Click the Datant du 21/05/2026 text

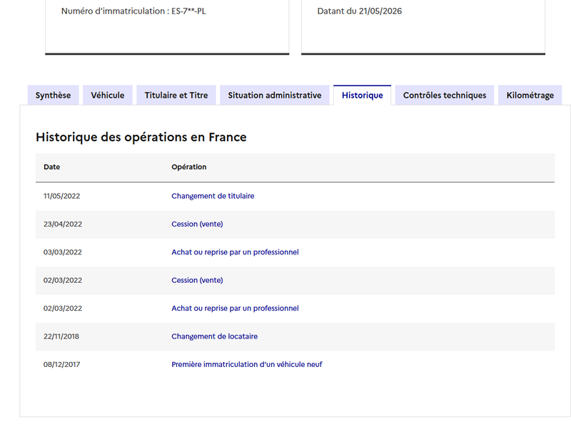click(360, 11)
